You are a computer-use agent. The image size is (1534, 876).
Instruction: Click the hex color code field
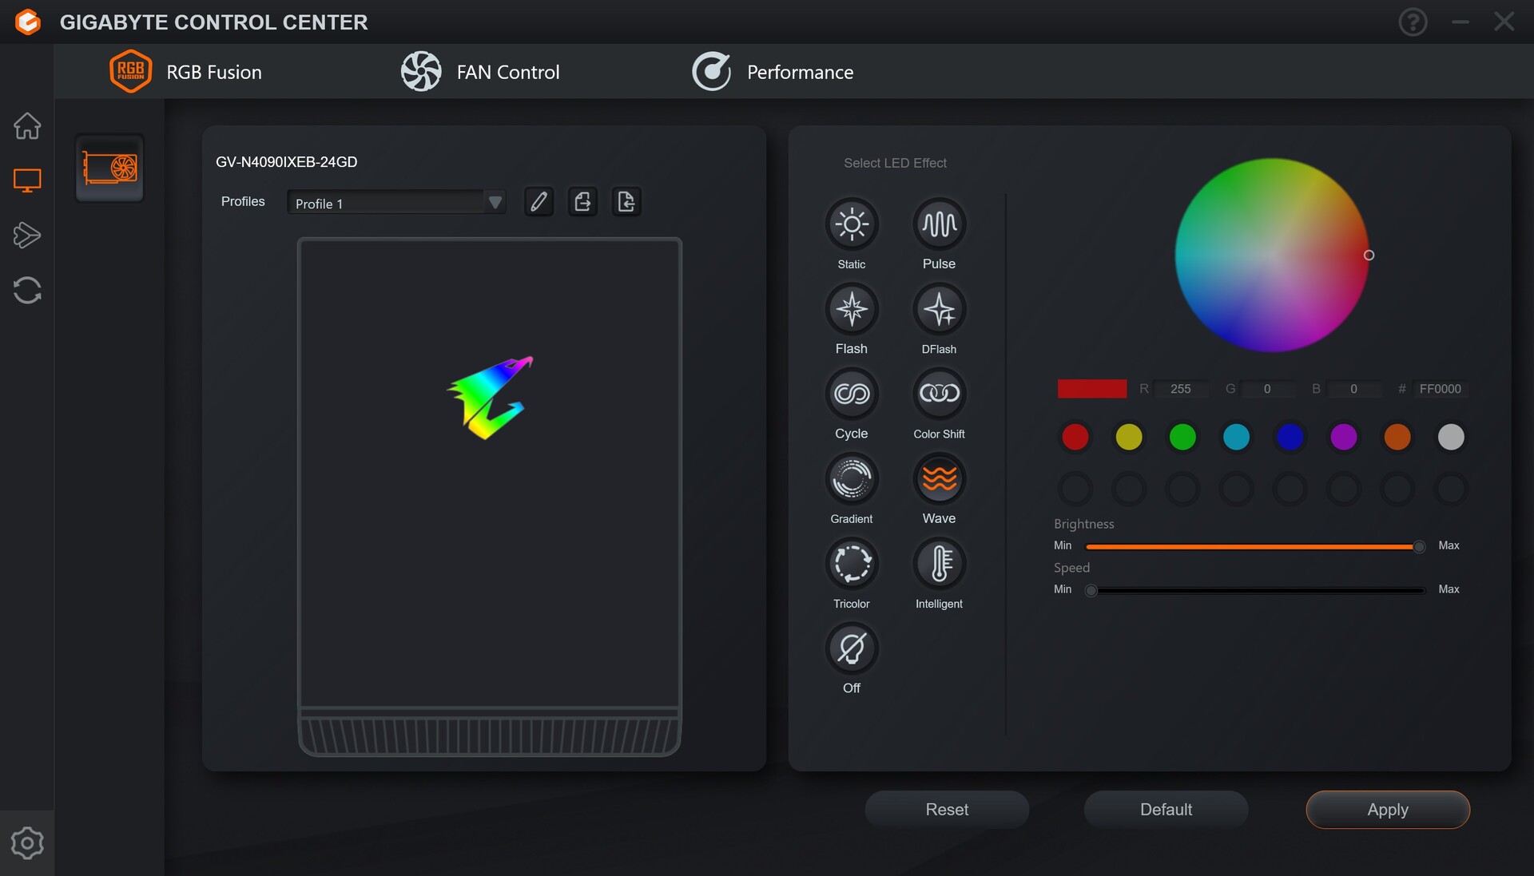coord(1440,389)
